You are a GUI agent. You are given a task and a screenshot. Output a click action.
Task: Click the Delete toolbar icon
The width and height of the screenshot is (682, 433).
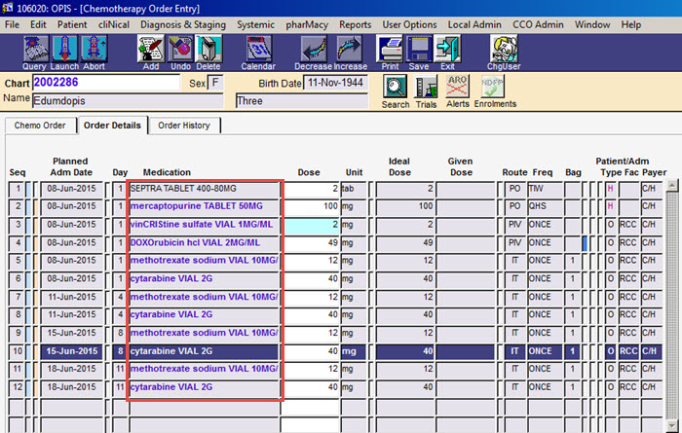208,50
